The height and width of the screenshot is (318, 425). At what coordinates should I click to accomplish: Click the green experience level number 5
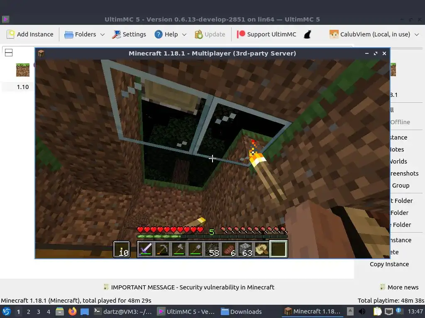[212, 232]
